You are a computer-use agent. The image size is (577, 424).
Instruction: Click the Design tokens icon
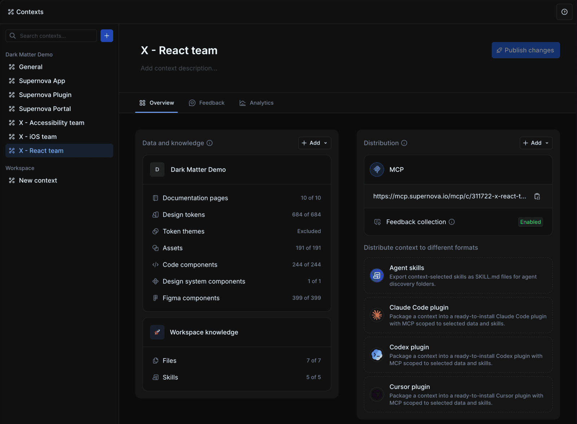(x=155, y=215)
